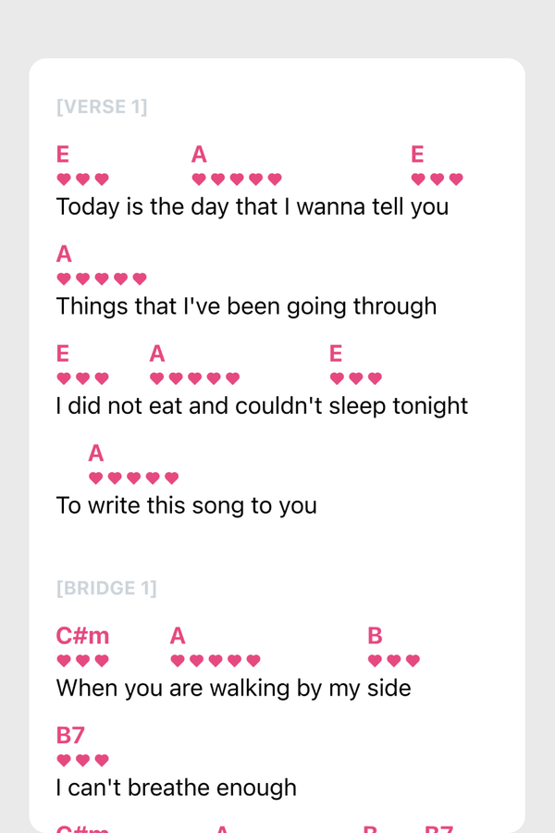
Task: Tap the A chord above "To write this song"
Action: pyautogui.click(x=96, y=454)
